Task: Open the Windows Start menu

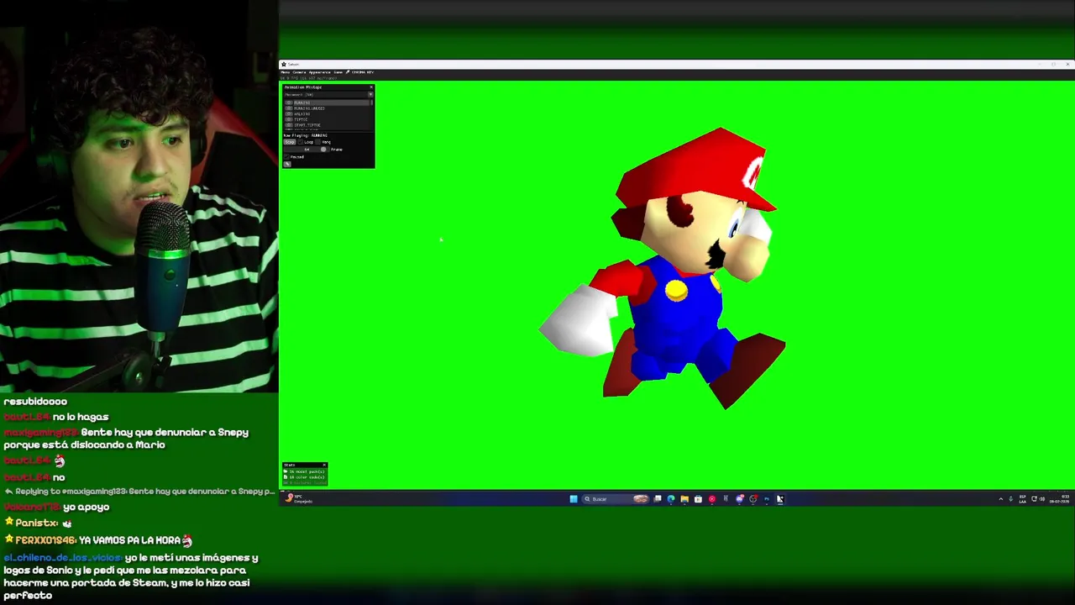Action: click(574, 499)
